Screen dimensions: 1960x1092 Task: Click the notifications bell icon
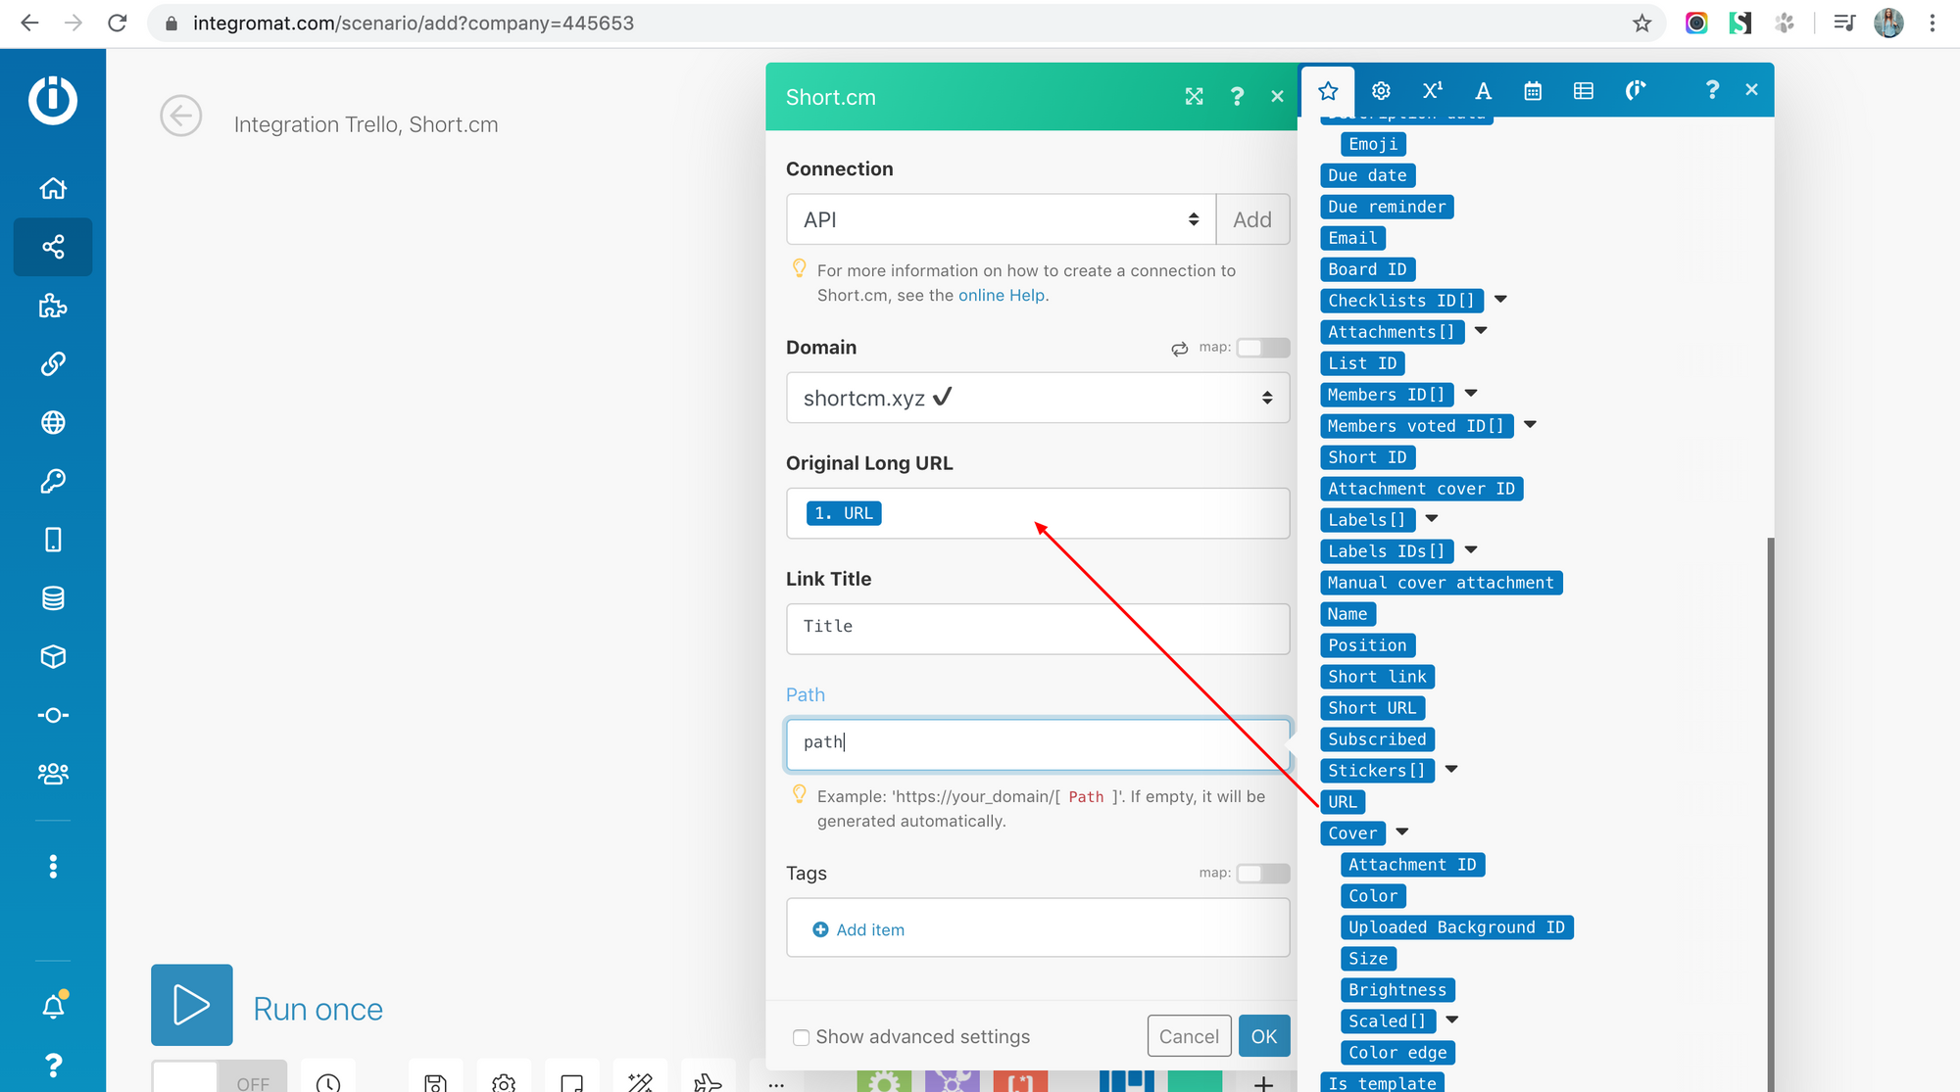pos(53,1006)
